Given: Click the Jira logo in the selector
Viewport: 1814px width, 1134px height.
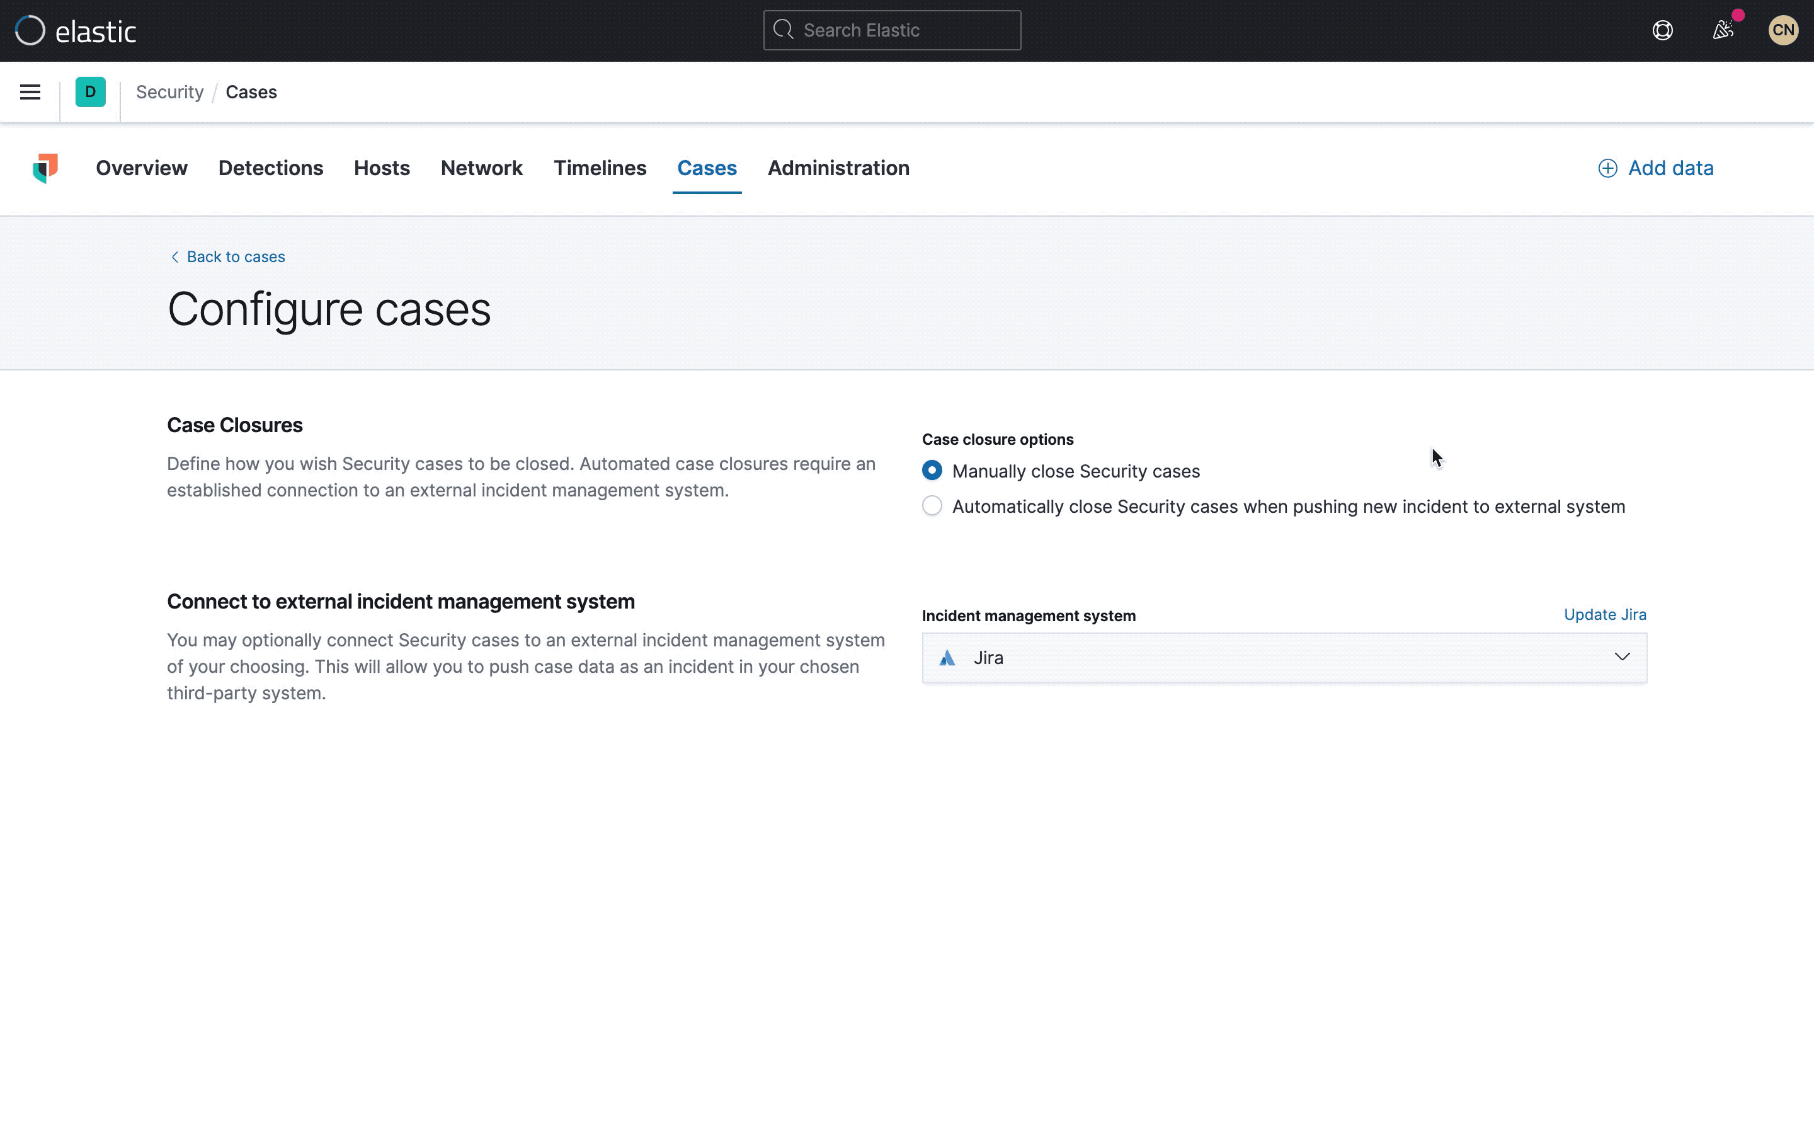Looking at the screenshot, I should click(947, 658).
